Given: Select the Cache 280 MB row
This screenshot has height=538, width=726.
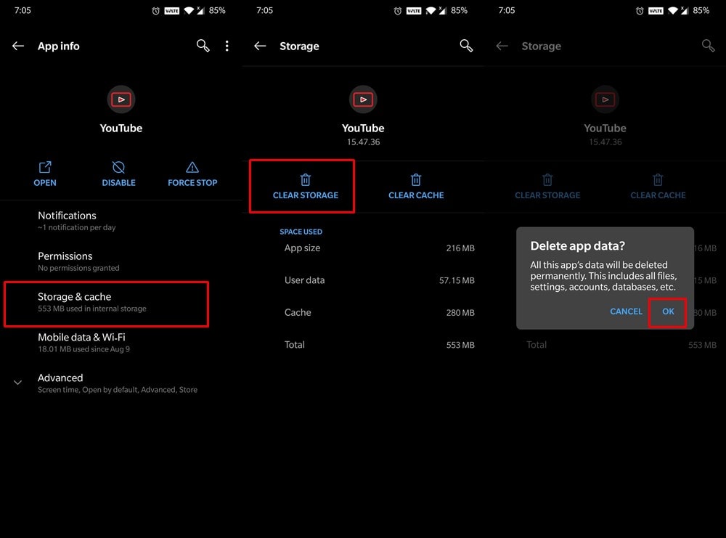Looking at the screenshot, I should [379, 312].
